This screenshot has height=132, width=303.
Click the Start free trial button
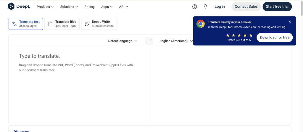coord(277,7)
